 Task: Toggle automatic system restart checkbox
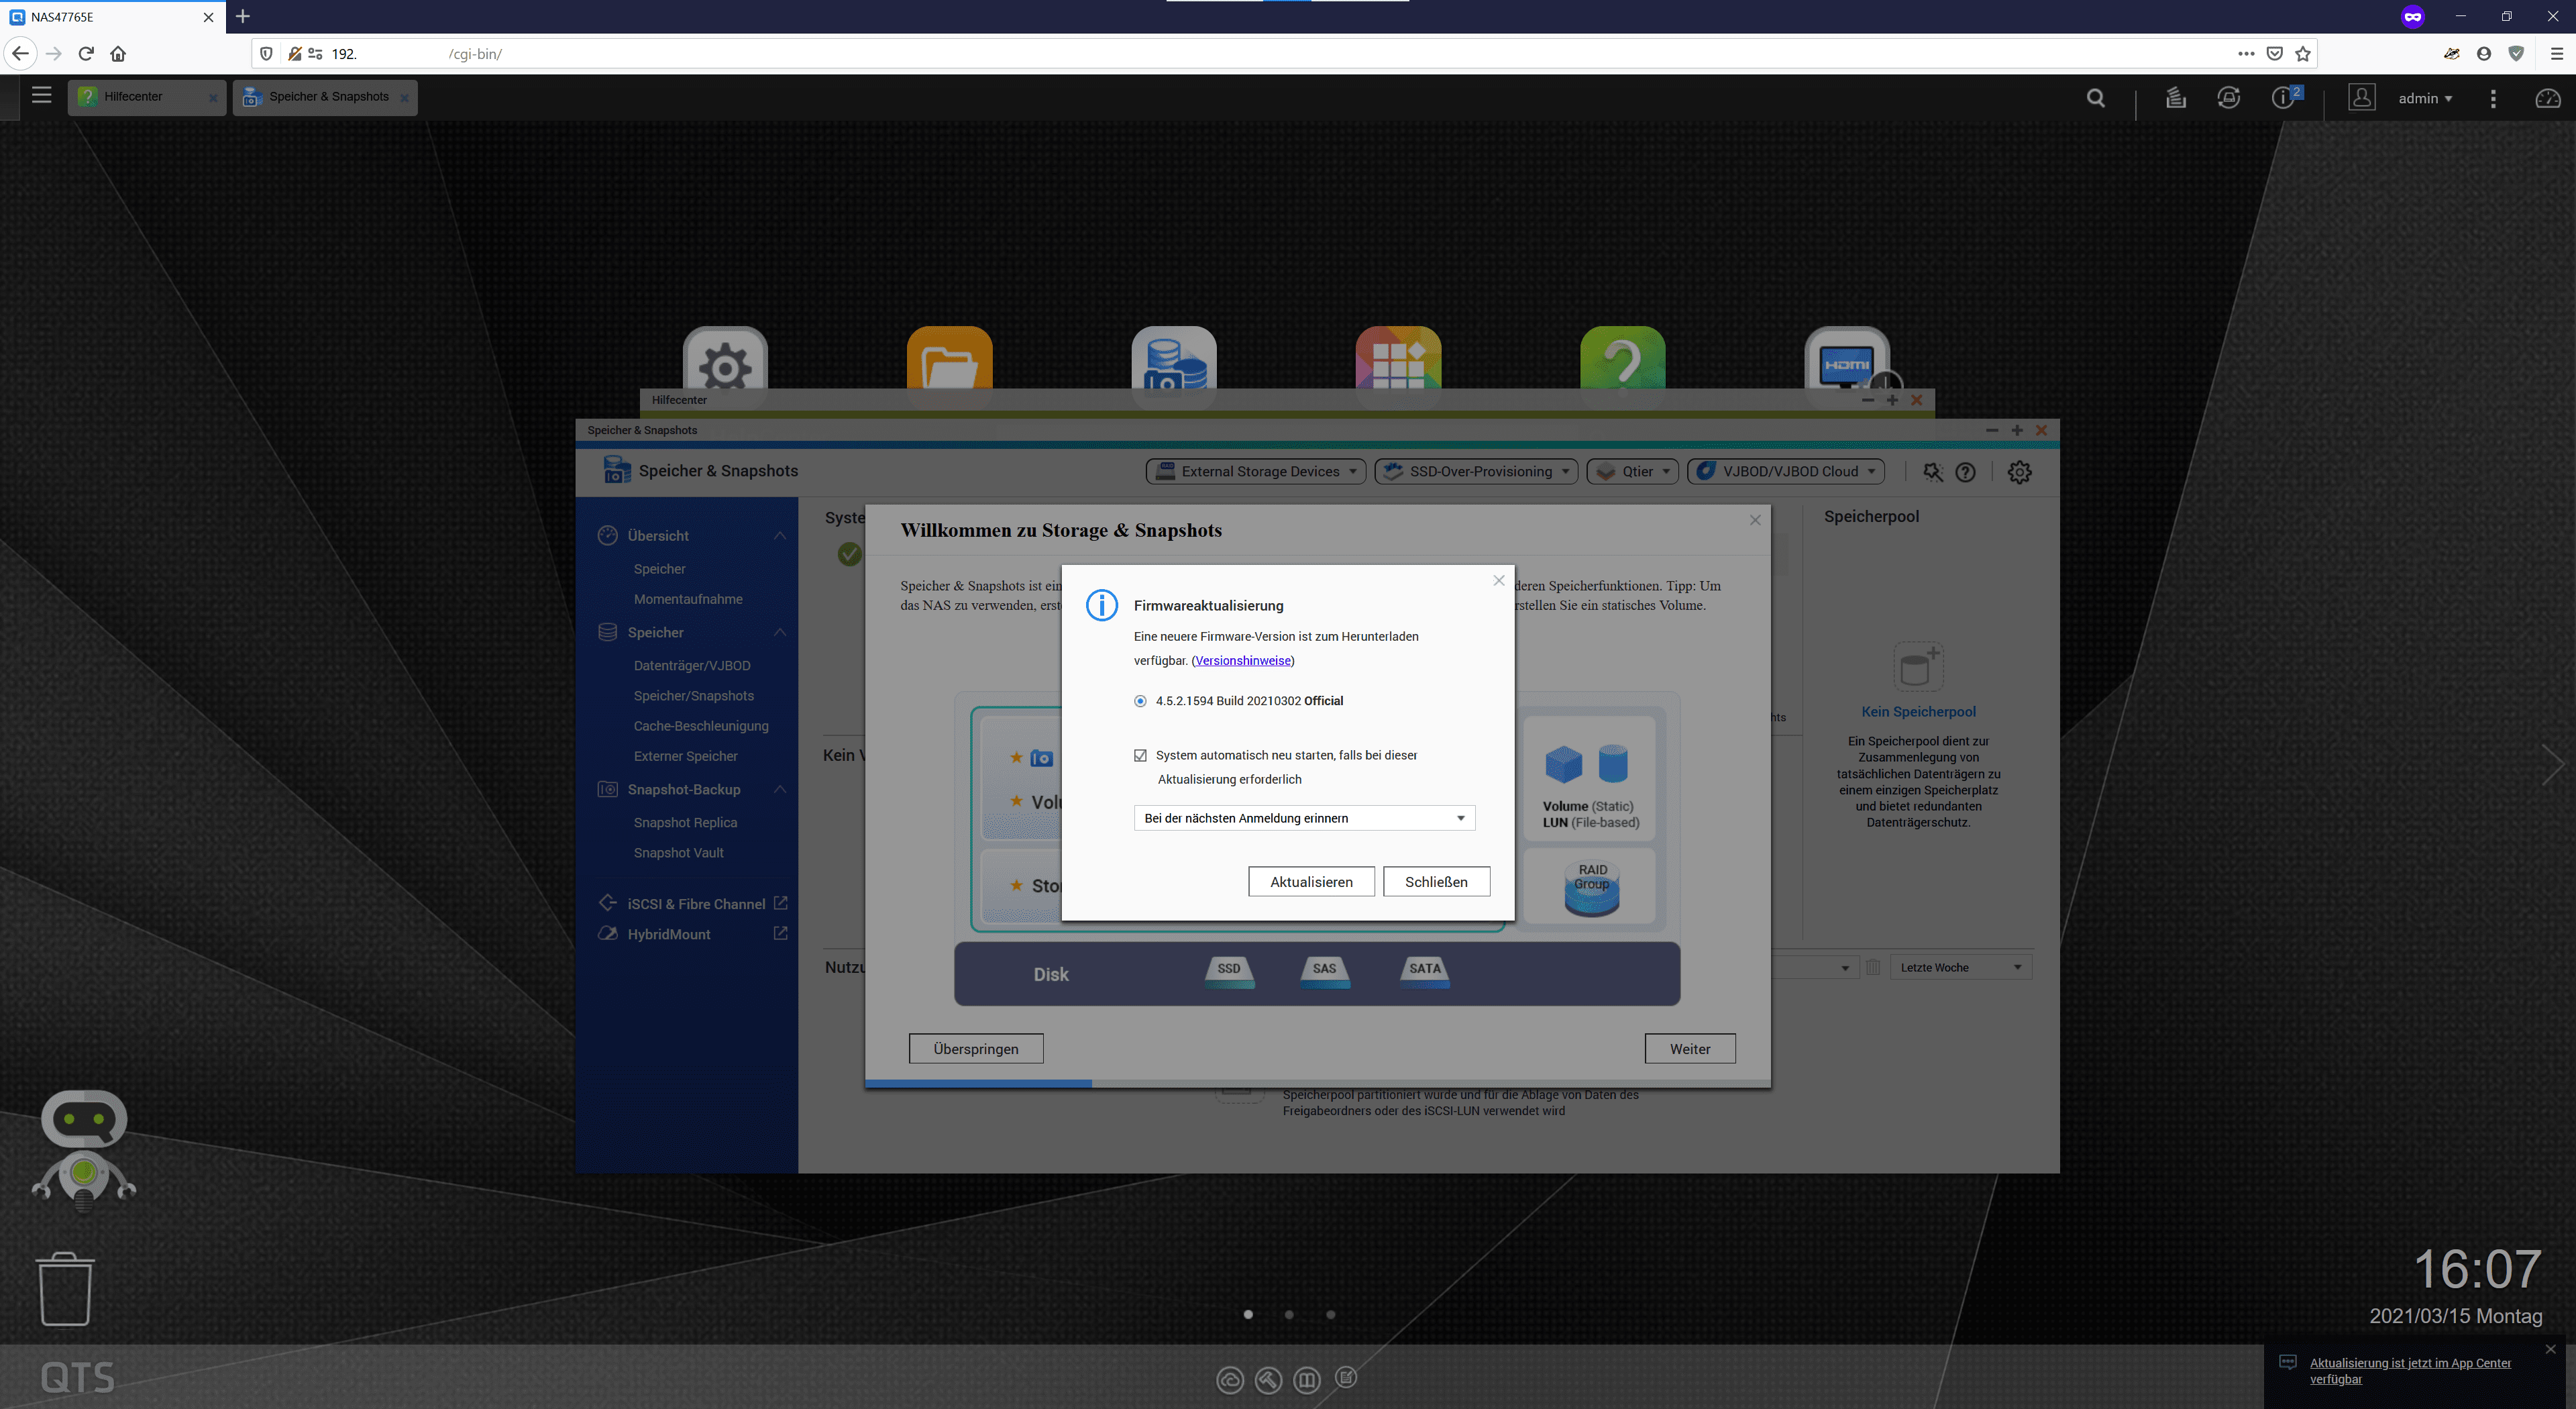[1140, 755]
